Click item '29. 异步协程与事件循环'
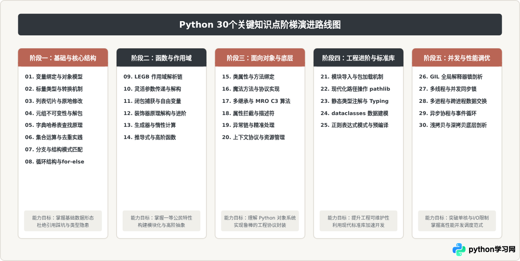 point(448,113)
